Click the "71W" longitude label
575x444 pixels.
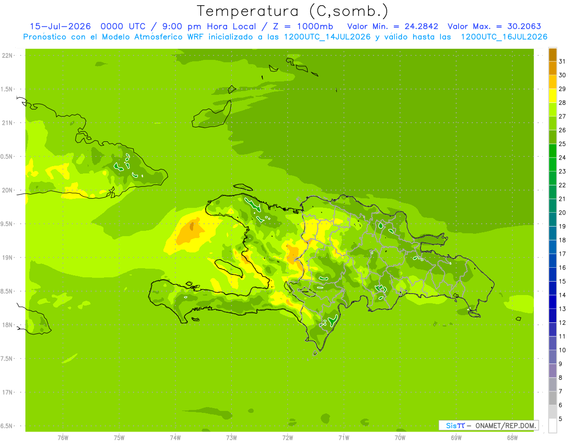pos(344,438)
